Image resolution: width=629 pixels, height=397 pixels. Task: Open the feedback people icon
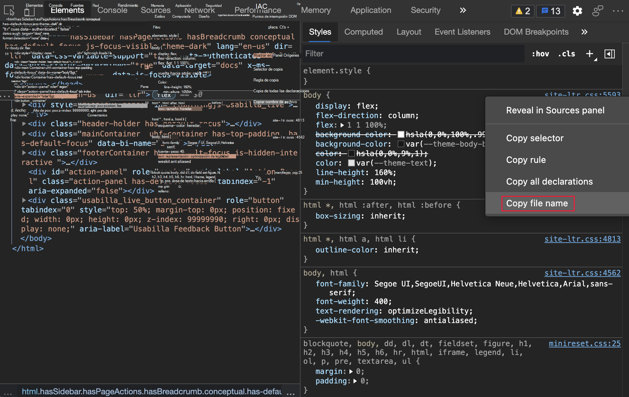[x=597, y=11]
